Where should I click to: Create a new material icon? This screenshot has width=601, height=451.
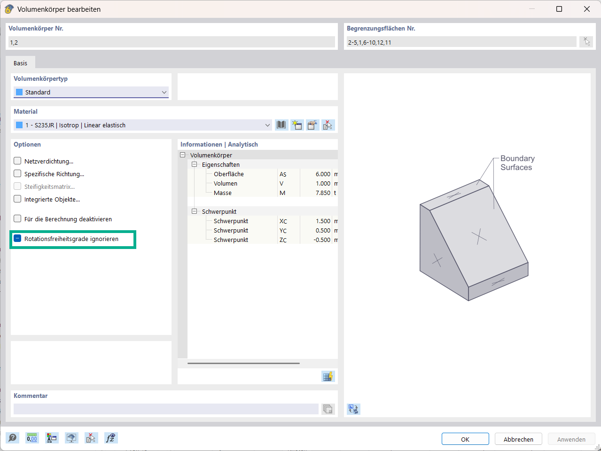click(x=297, y=125)
